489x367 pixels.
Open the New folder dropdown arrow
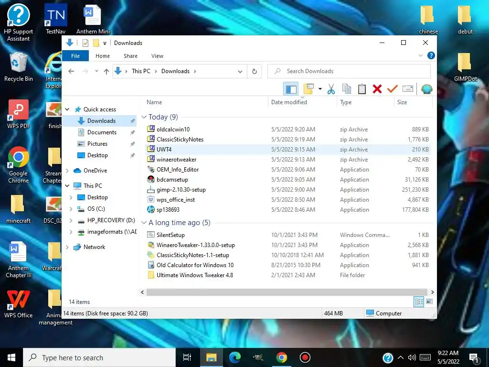pyautogui.click(x=320, y=89)
